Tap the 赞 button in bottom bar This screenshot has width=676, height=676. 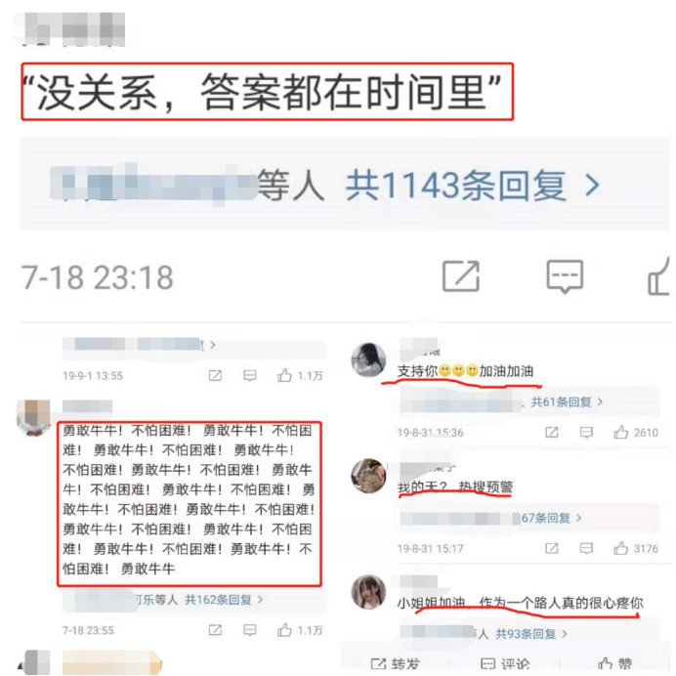tap(614, 664)
